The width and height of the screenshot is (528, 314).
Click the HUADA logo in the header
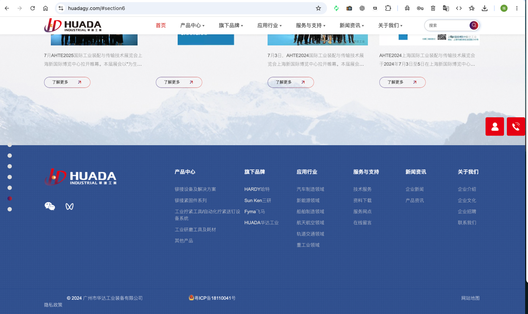click(73, 25)
